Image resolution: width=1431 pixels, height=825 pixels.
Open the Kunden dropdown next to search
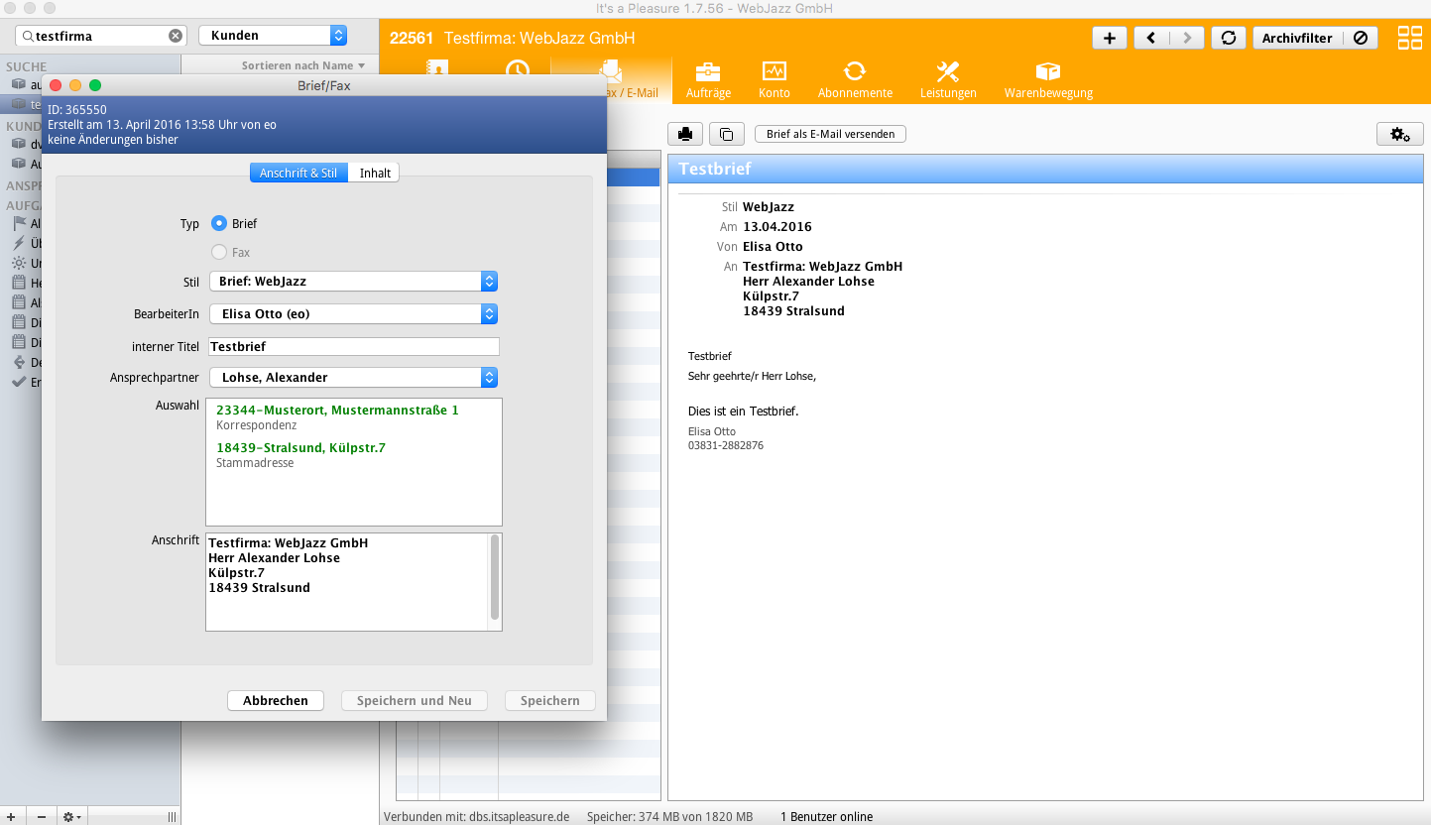pos(273,36)
